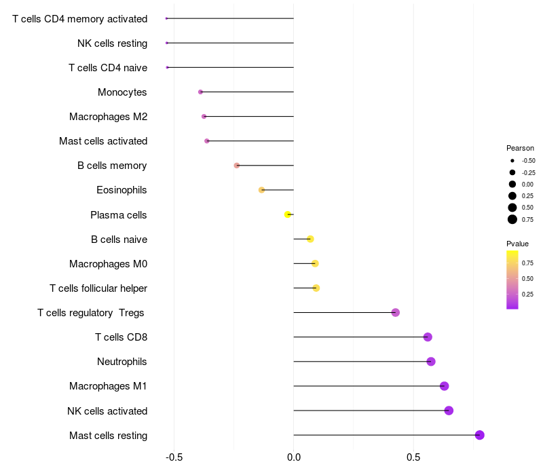Click the Mast cells resting data point
The height and width of the screenshot is (475, 543).
pos(479,435)
